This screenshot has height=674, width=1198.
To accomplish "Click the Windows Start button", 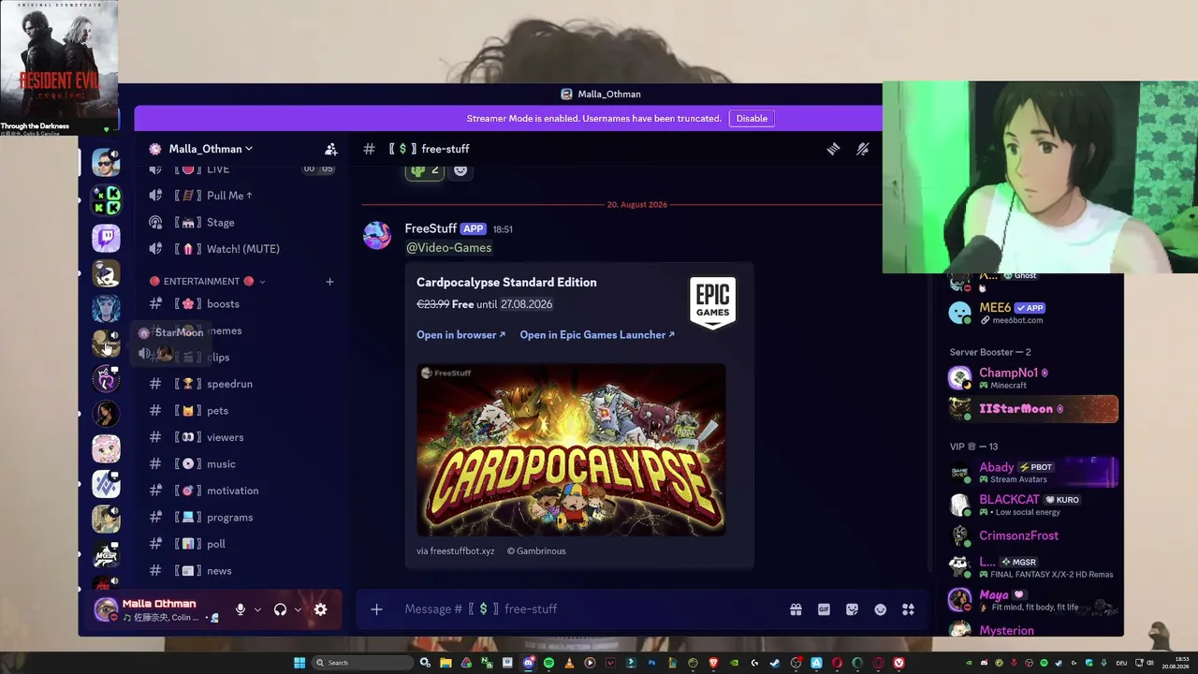I will click(x=299, y=663).
